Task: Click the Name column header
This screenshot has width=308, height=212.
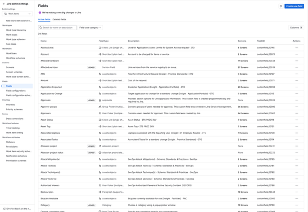Action: point(43,41)
